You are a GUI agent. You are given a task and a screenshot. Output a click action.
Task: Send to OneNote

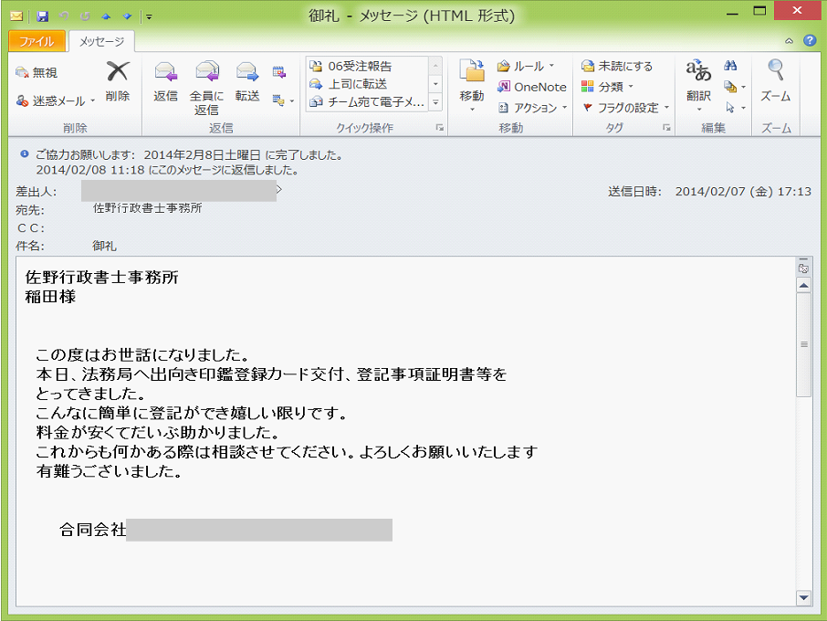[x=532, y=87]
